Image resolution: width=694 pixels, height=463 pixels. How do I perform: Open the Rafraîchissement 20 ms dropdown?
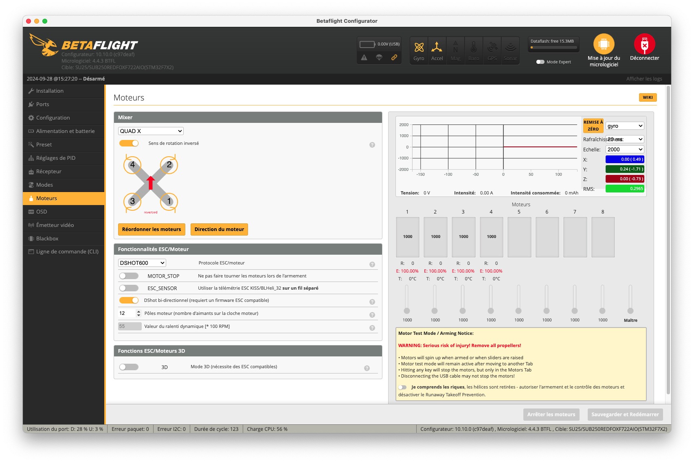(x=625, y=139)
